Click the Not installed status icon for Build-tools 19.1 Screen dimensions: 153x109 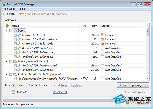coord(102,57)
